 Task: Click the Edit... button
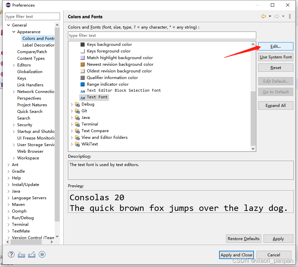[275, 46]
